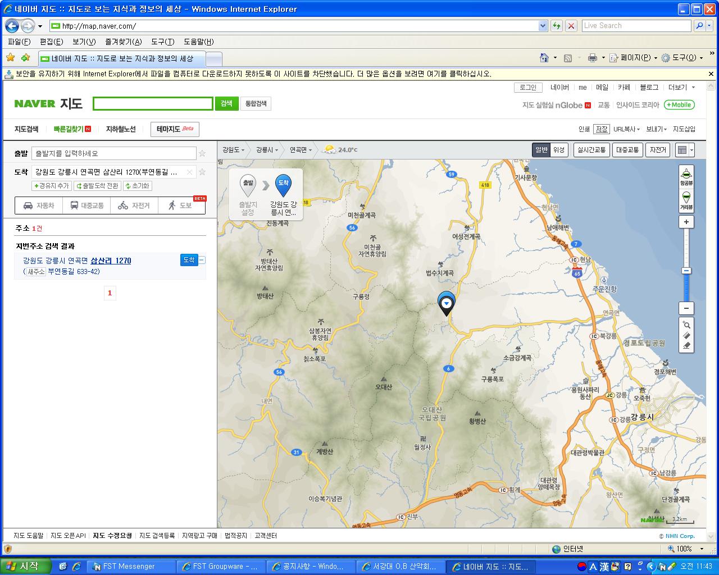Expand the 보내기 send menu
Image resolution: width=719 pixels, height=575 pixels.
tap(656, 129)
